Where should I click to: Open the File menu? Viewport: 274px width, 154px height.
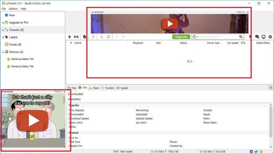click(4, 9)
